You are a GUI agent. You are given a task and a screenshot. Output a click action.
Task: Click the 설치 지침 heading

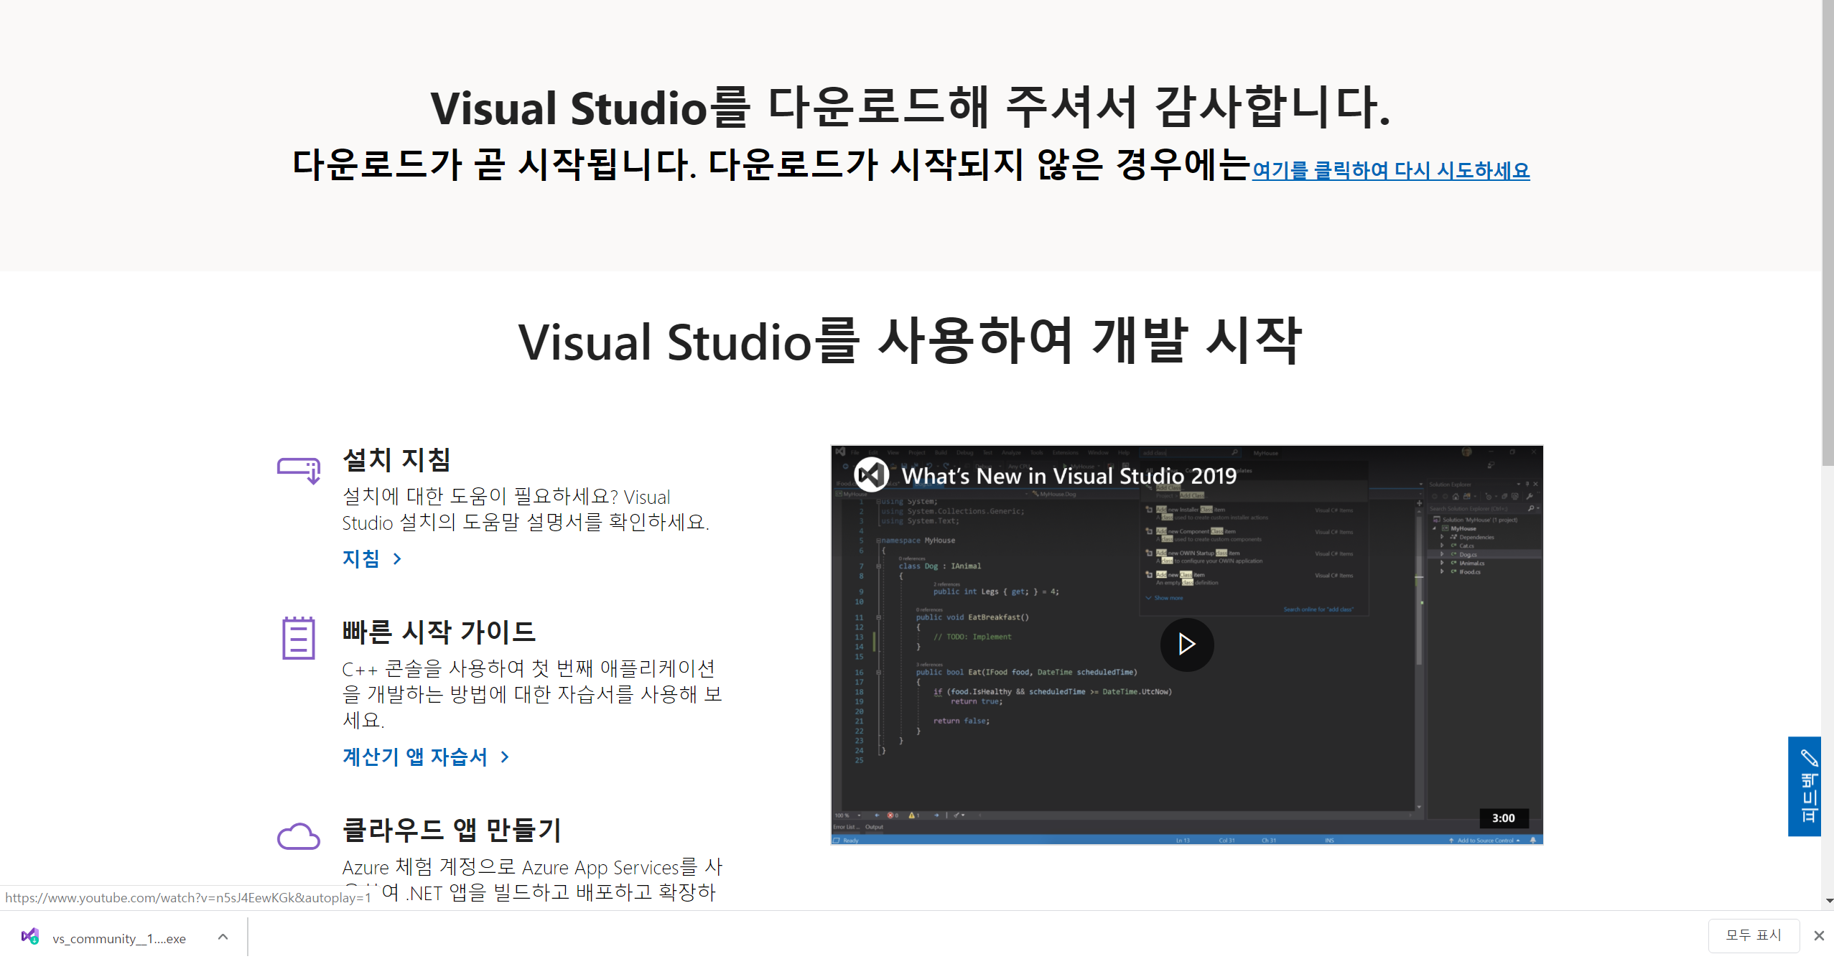point(396,459)
